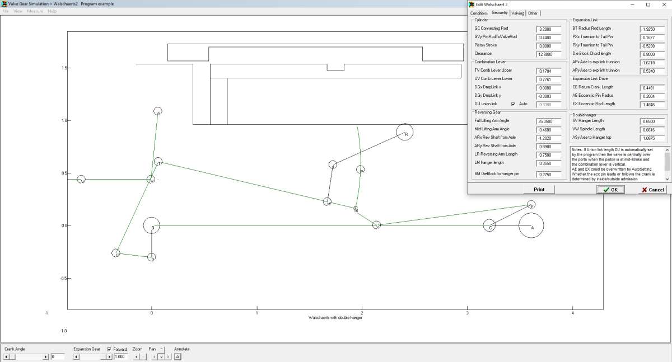Pan the view left with arrow button
Viewport: 672px width, 362px height.
tap(155, 356)
